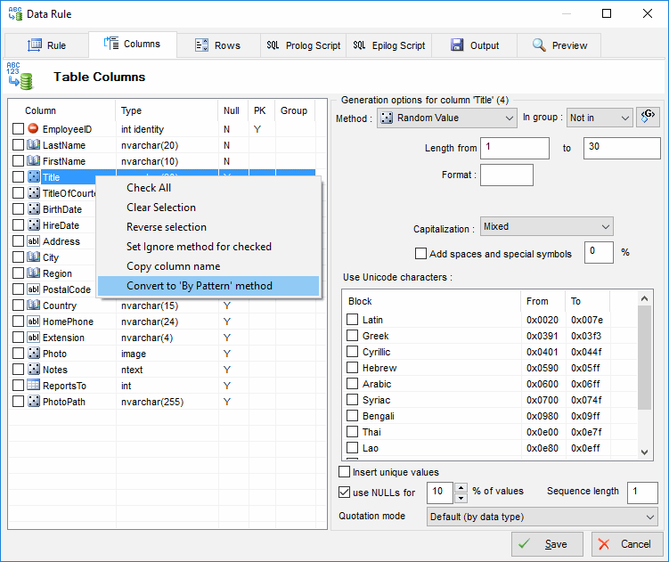The width and height of the screenshot is (669, 562).
Task: Click the dice icon of the Title row
Action: click(x=34, y=176)
